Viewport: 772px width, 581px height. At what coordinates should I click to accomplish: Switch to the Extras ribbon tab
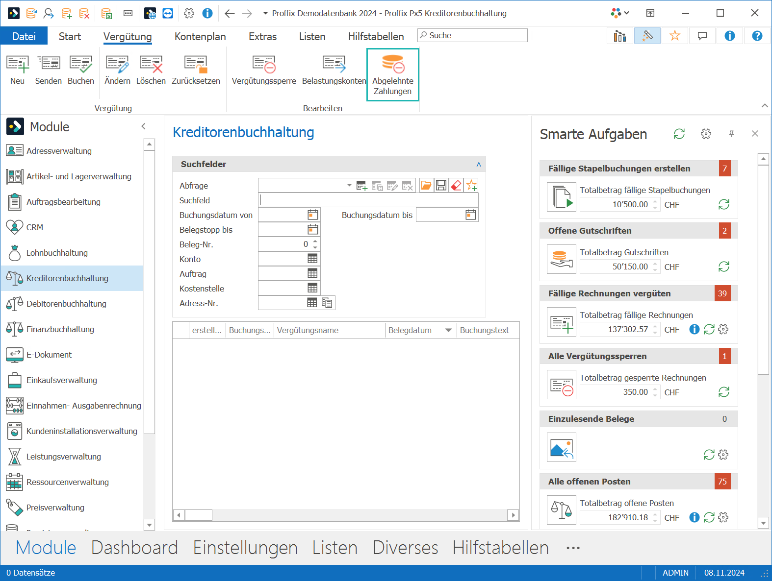click(262, 36)
